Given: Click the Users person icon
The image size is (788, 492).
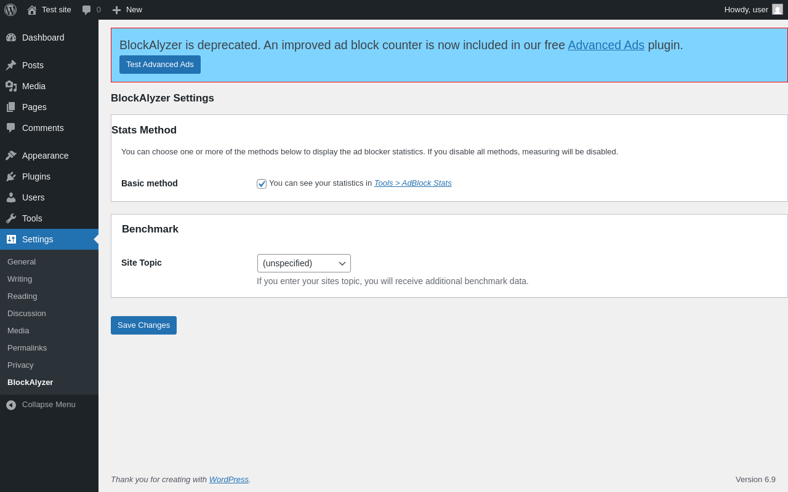Looking at the screenshot, I should tap(11, 197).
